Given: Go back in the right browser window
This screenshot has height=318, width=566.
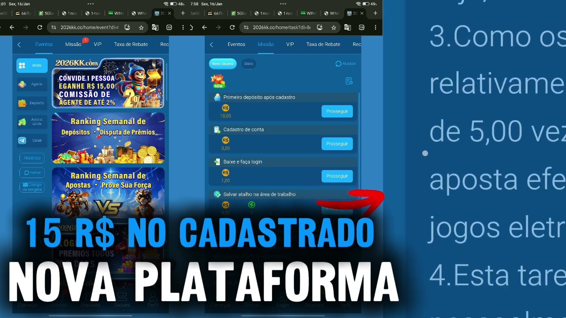Looking at the screenshot, I should pyautogui.click(x=204, y=27).
